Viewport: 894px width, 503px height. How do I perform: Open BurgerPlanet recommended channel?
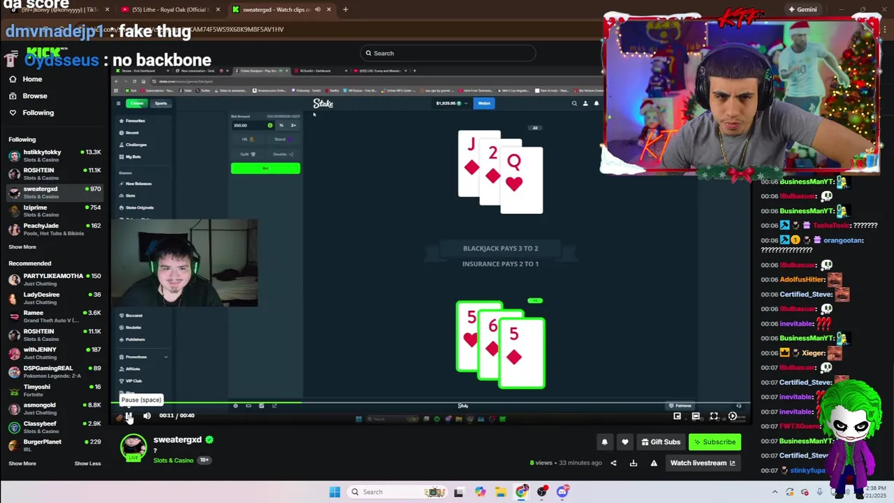coord(55,446)
